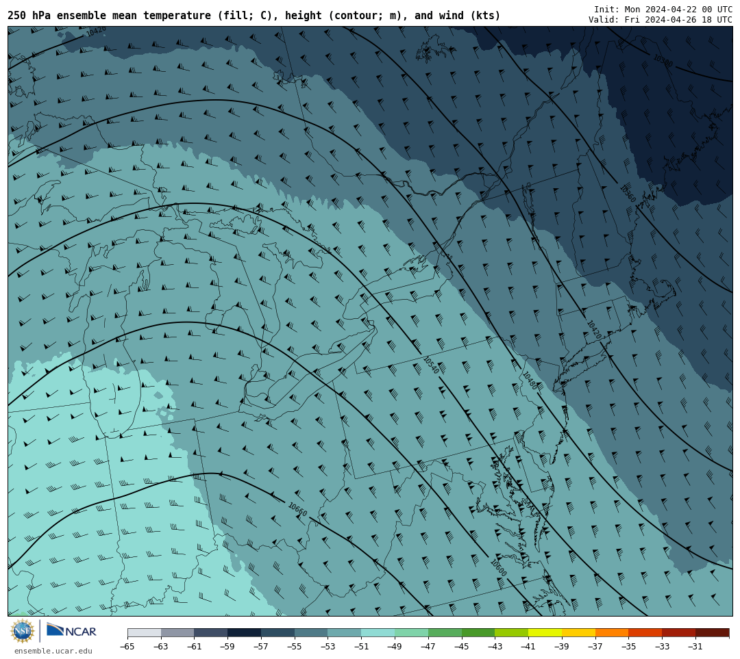Viewport: 740px width, 659px height.
Task: Pick the dark slate -61 to -59 colorbar swatch
Action: point(211,633)
